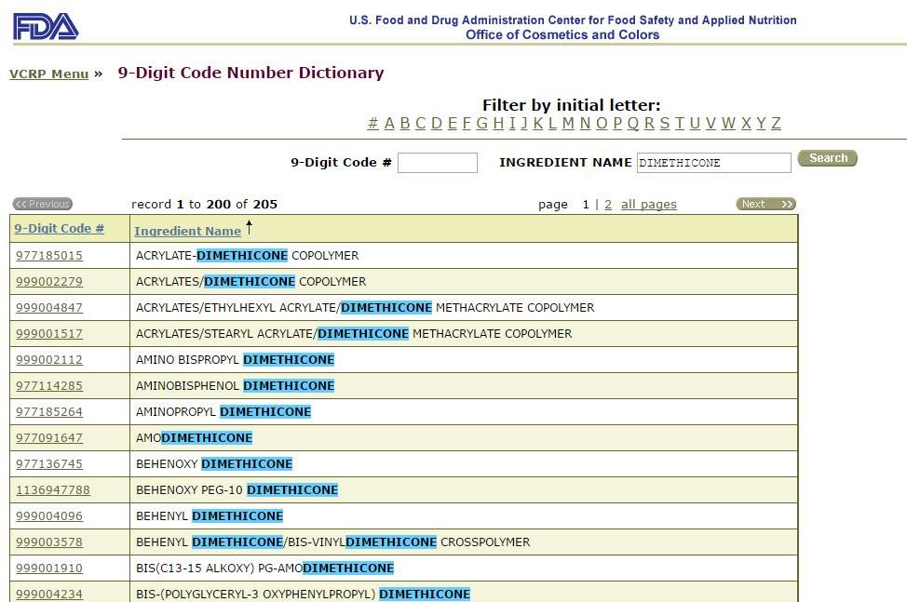Select ACRYLATE-DIMETHICONE COPOLYMER text
The height and width of the screenshot is (602, 907).
tap(247, 255)
